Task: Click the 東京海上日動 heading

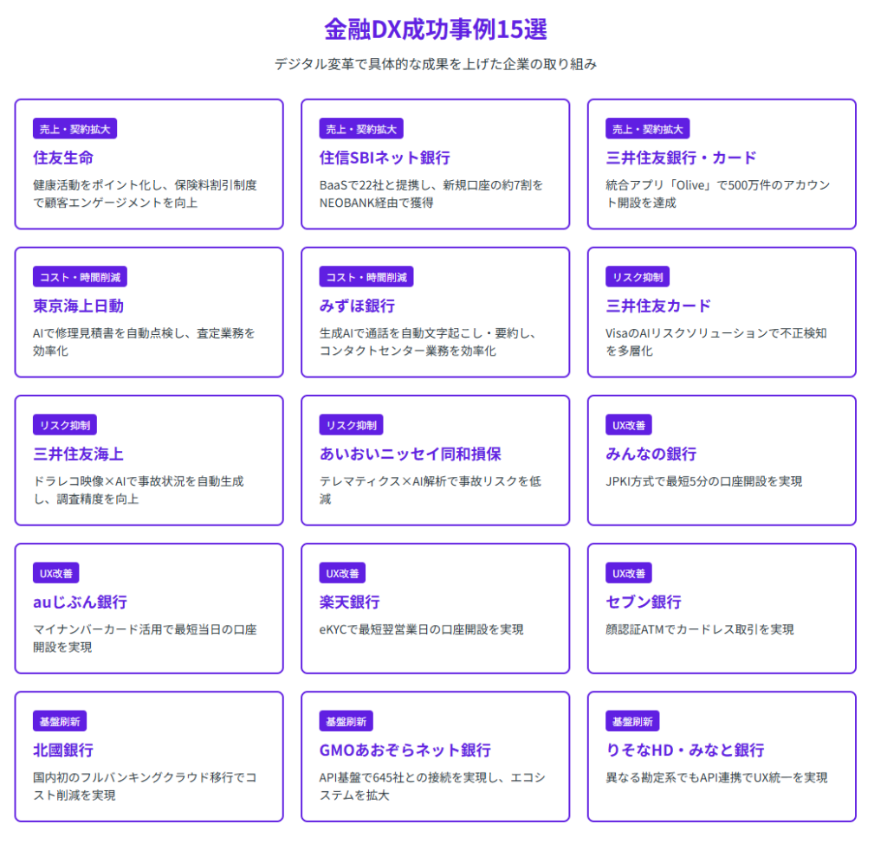Action: click(x=78, y=306)
